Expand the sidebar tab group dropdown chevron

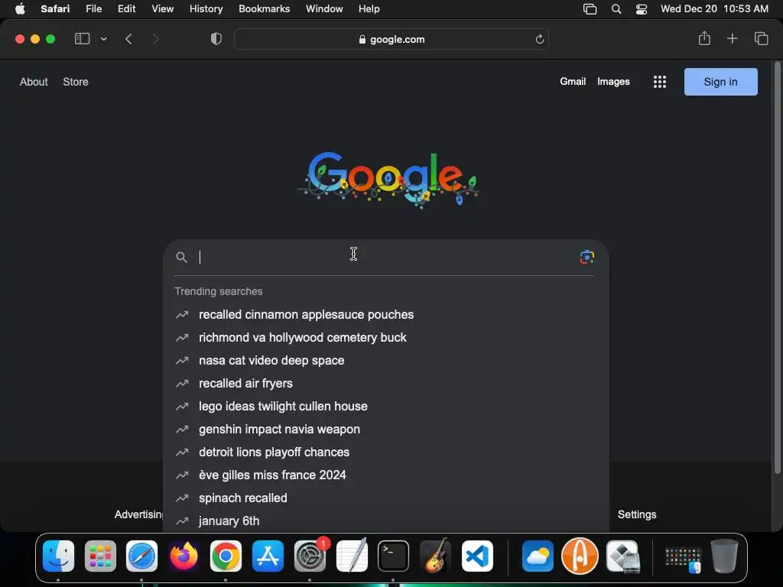coord(103,39)
